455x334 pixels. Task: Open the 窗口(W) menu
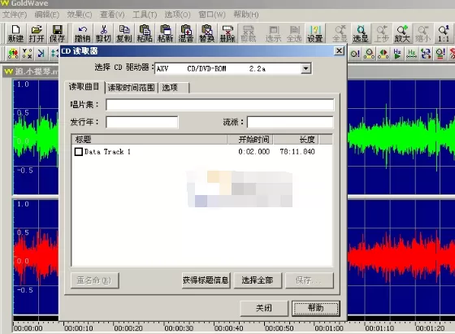(212, 15)
